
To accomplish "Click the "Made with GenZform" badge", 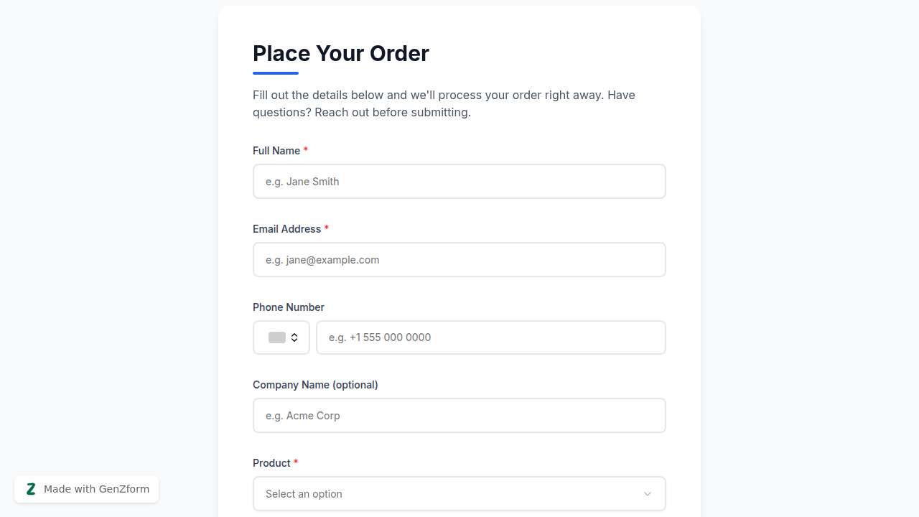I will point(86,489).
